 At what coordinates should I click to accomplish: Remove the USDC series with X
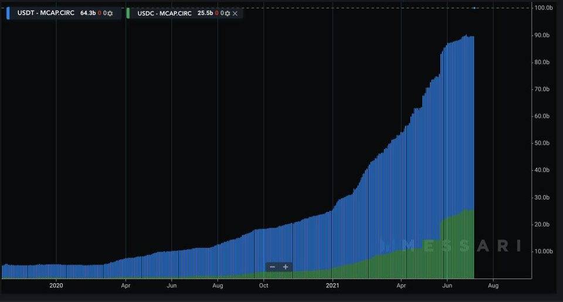(x=235, y=13)
